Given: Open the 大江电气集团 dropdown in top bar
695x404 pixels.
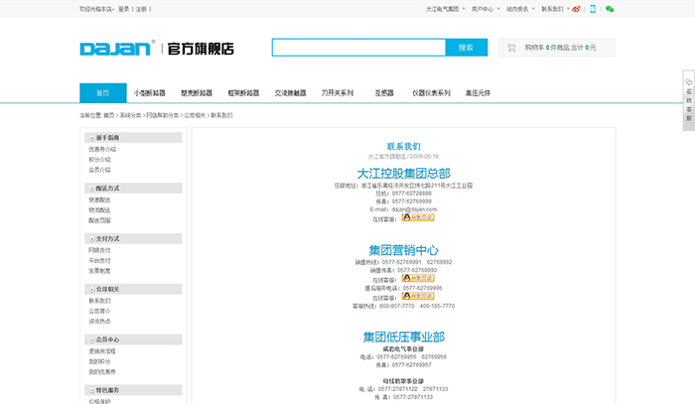Looking at the screenshot, I should (x=446, y=9).
